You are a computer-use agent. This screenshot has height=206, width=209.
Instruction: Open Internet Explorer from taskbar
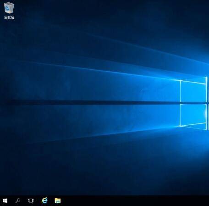pos(44,200)
